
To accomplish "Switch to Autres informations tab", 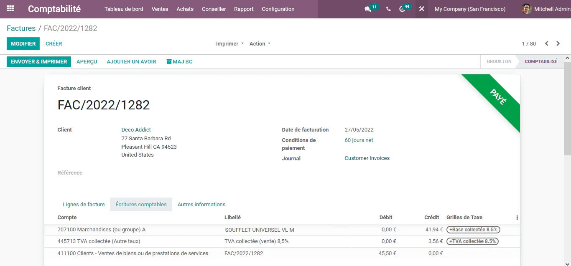I will [x=201, y=204].
